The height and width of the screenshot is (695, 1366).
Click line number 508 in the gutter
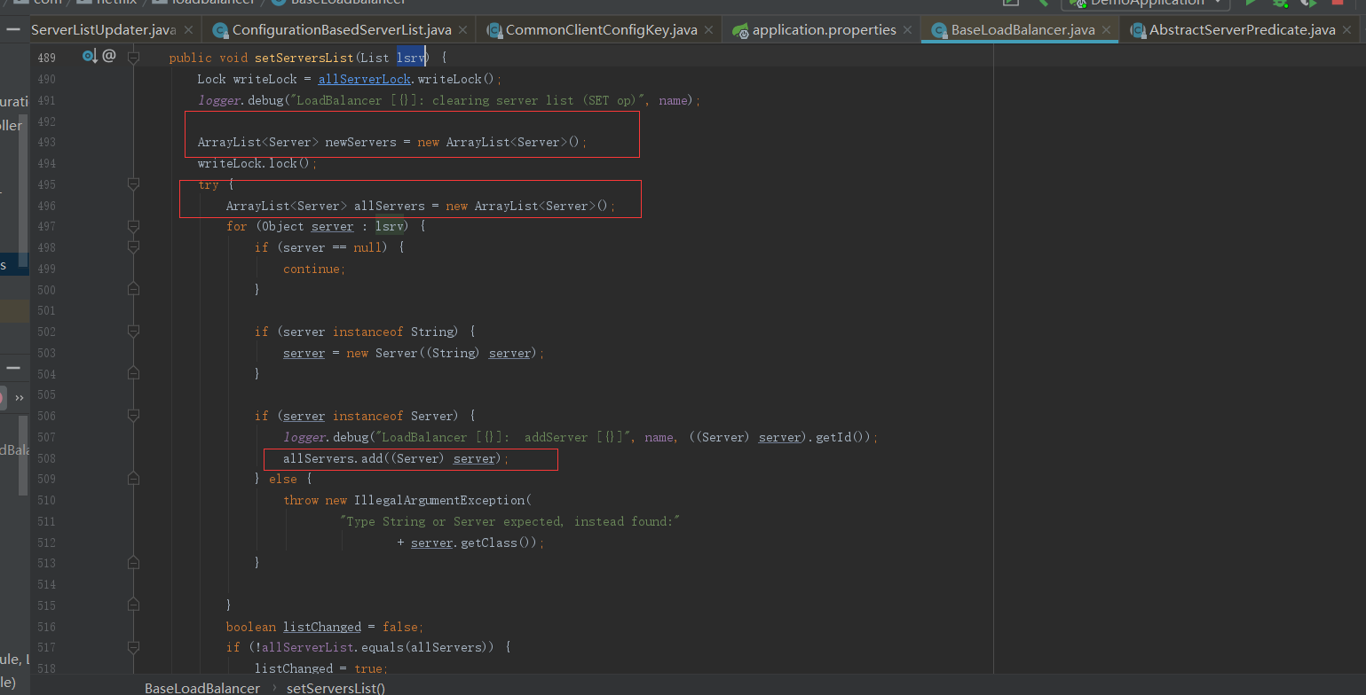(x=47, y=458)
